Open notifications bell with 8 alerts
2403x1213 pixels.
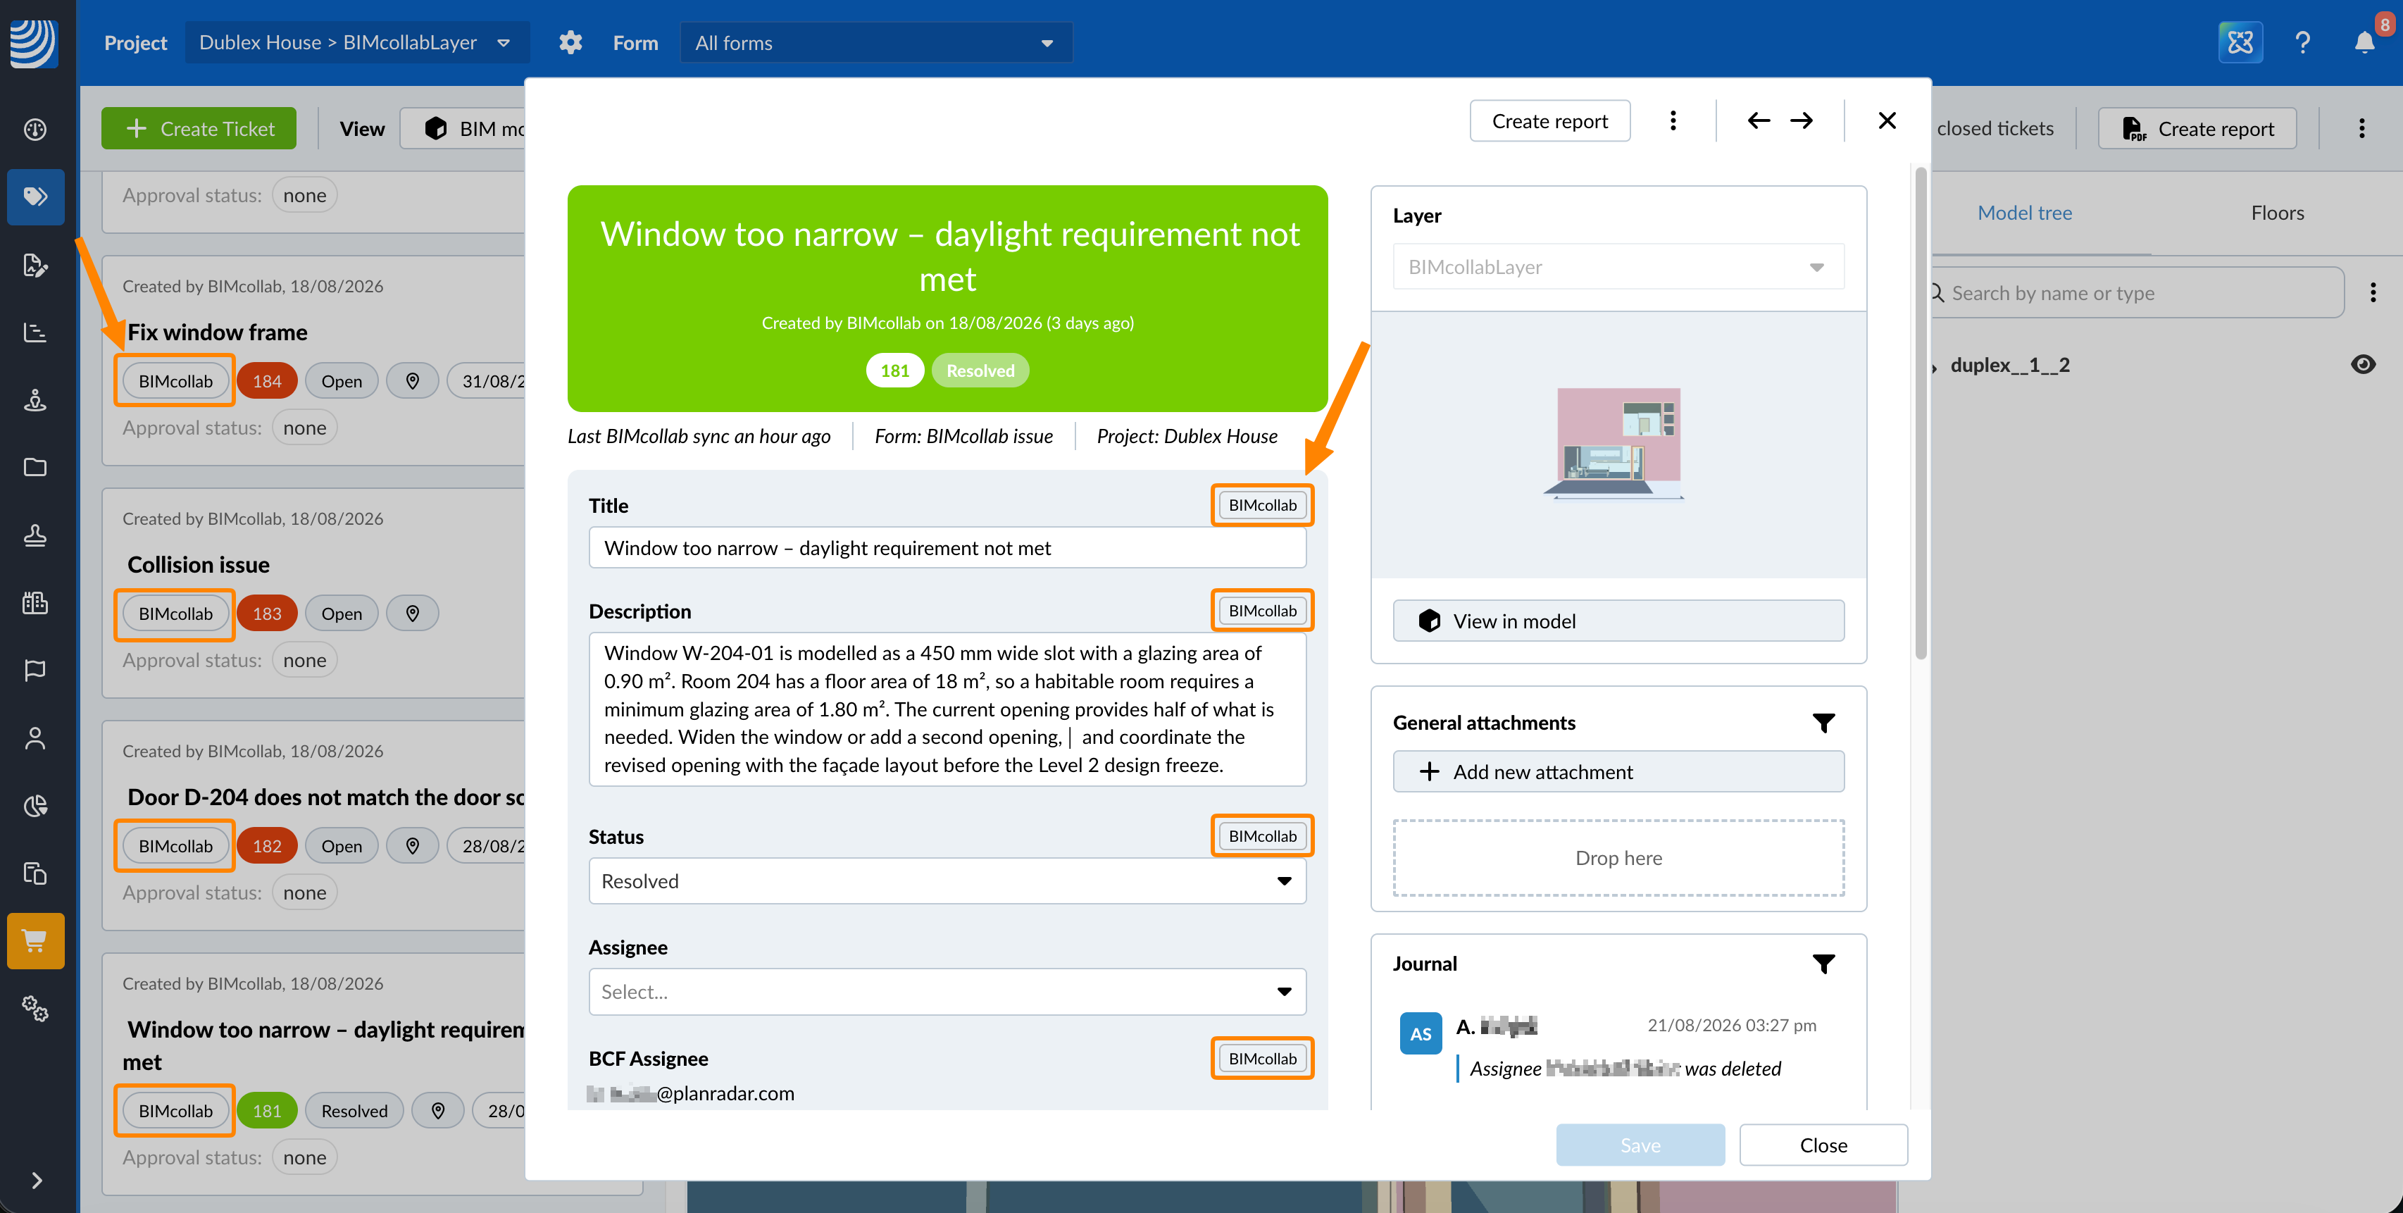click(2365, 42)
